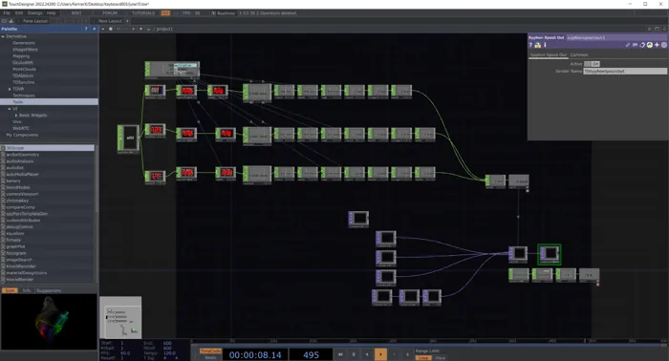Switch to the Common parameter tab
The image size is (669, 361).
click(x=579, y=55)
